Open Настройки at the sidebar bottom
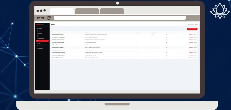The image size is (231, 110). coord(40,48)
